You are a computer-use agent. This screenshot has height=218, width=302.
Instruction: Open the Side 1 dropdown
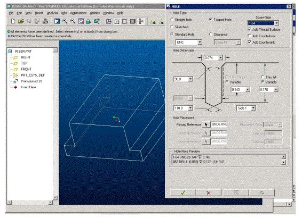[x=253, y=108]
